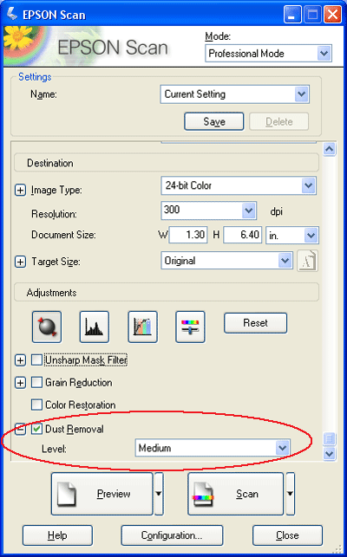The image size is (347, 557).
Task: Enable the Unsharp Mask Filter checkbox
Action: (x=36, y=359)
